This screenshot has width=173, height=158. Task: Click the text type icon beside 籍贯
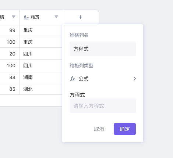point(26,17)
